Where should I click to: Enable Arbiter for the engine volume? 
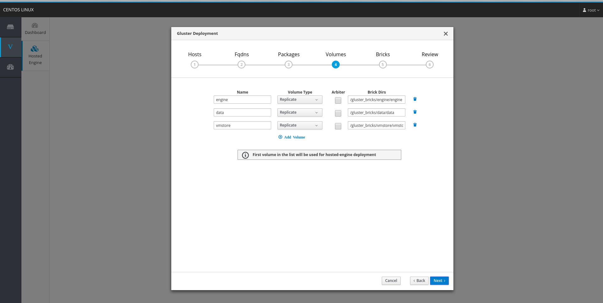(x=338, y=100)
